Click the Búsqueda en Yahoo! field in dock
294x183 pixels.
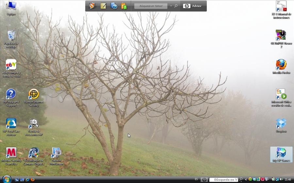151,6
